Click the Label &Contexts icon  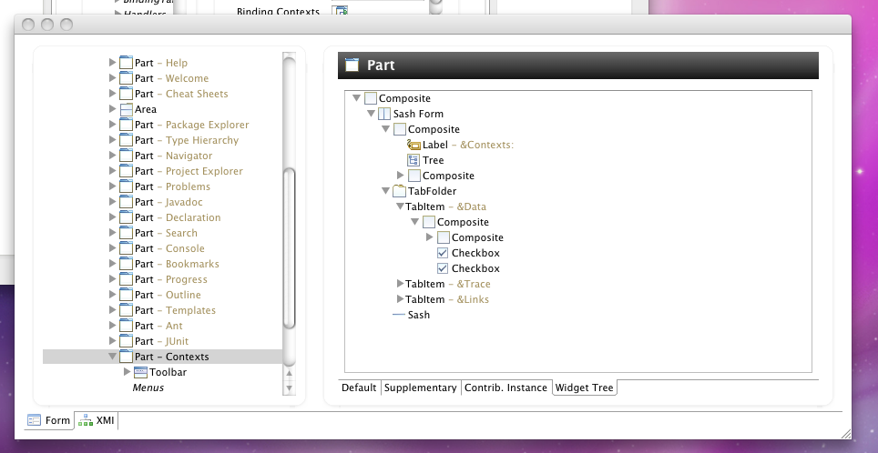[413, 145]
